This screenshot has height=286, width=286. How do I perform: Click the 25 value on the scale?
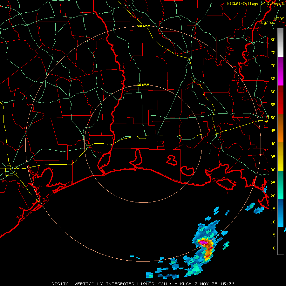[x=273, y=183]
